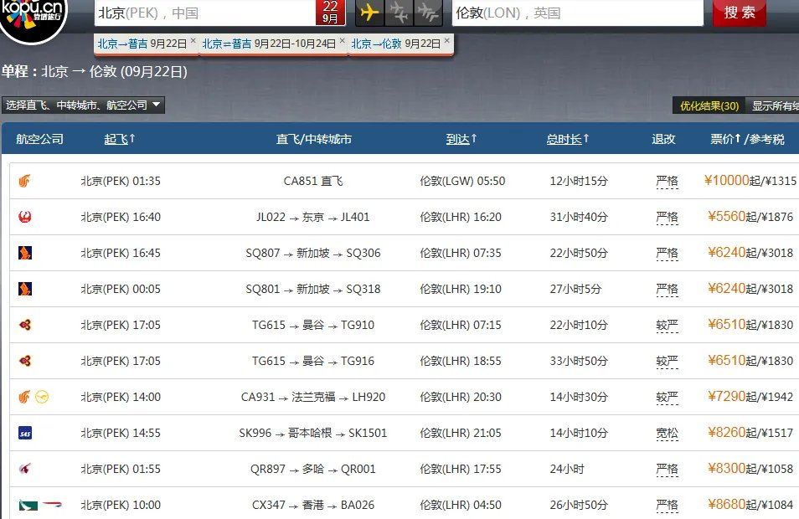Click the Japan Airlines logo in JL022 row
Viewport: 799px width, 519px height.
pyautogui.click(x=25, y=217)
